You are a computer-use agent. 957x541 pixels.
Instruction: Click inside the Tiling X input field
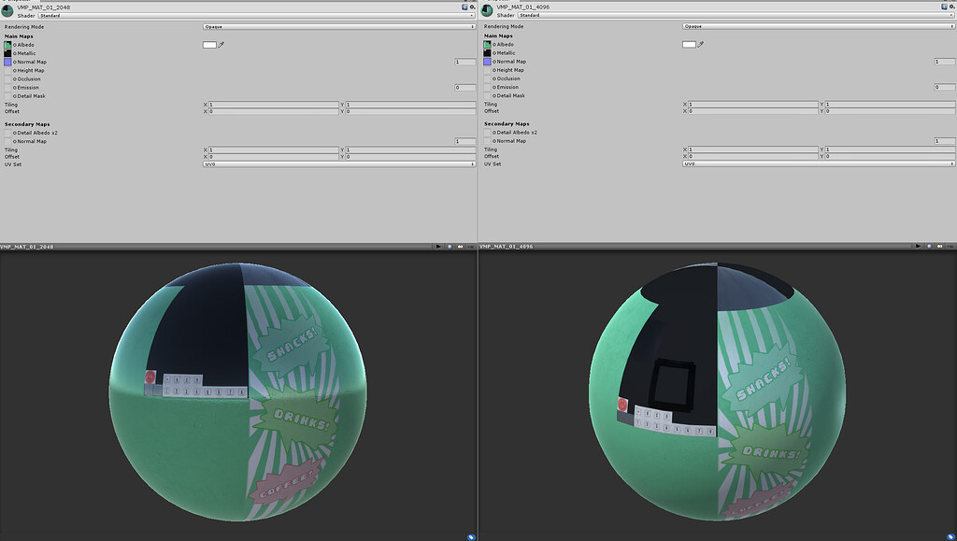[x=271, y=104]
